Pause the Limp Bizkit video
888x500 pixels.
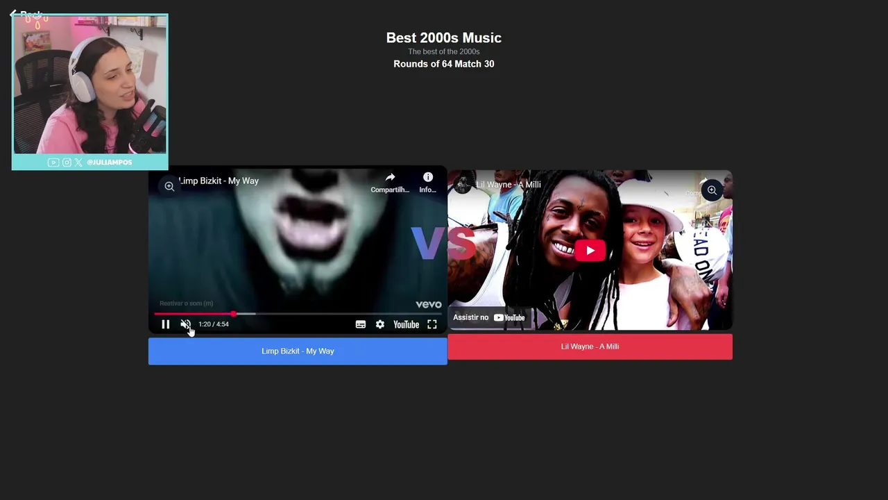point(165,324)
